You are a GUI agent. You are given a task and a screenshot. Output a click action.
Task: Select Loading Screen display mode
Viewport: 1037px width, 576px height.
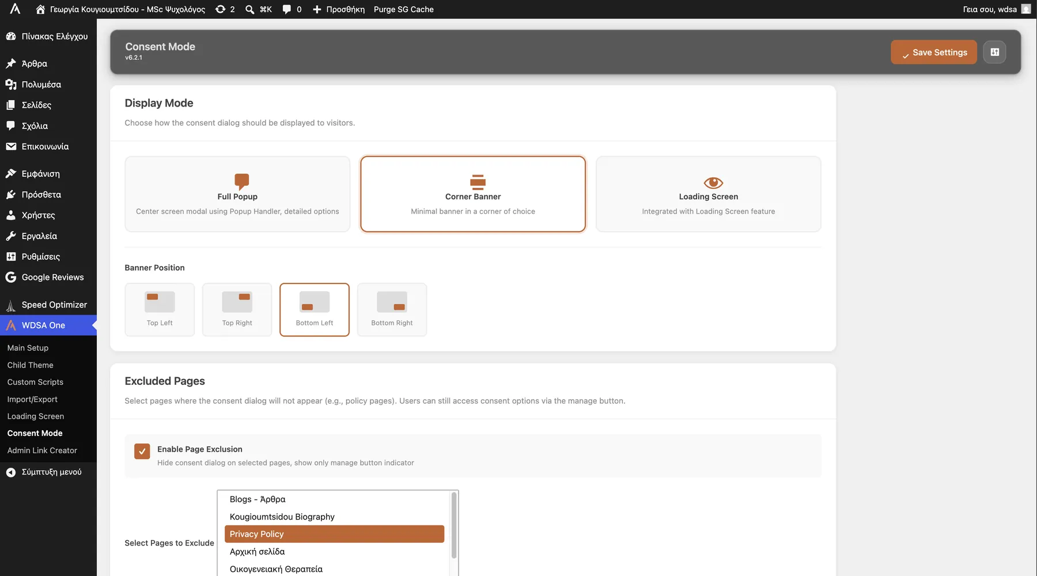[709, 194]
